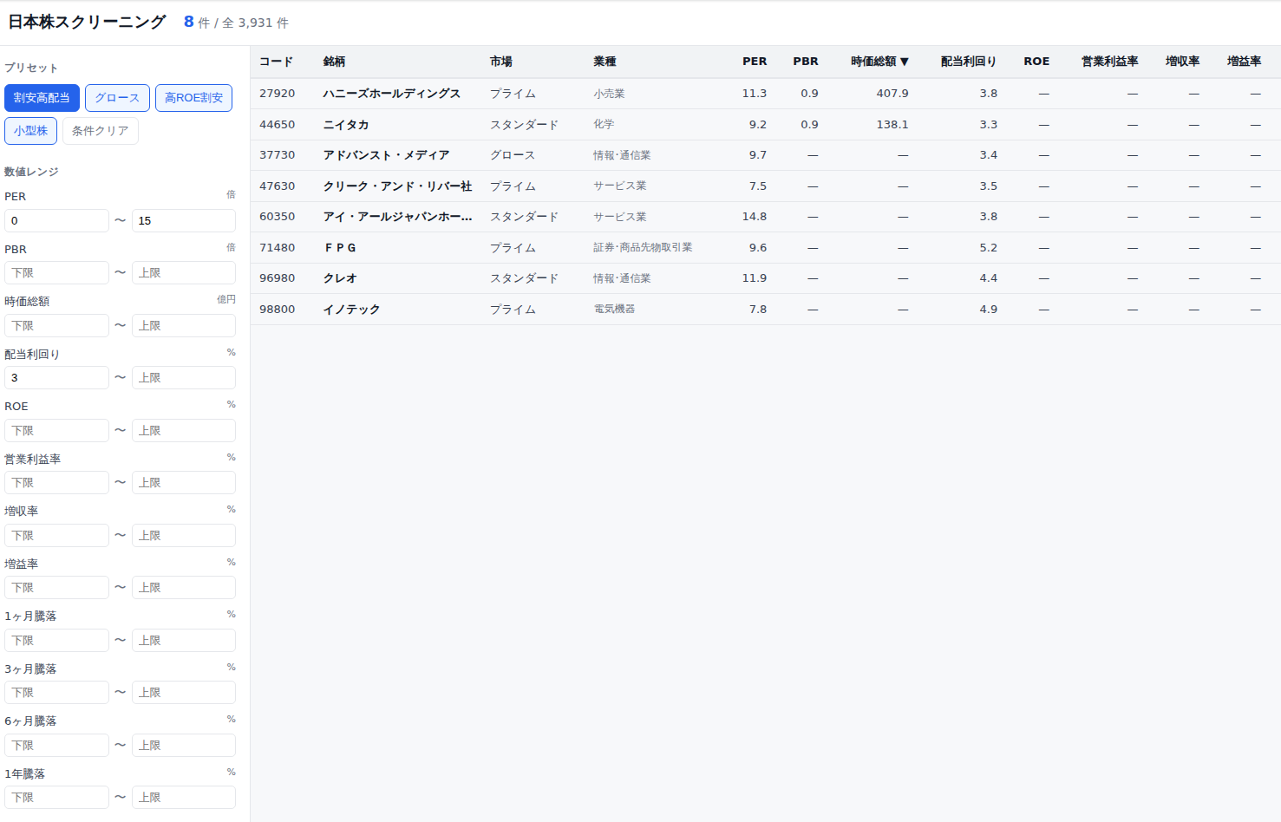Click the 増益率 upper limit filter field
1281x822 pixels.
click(184, 588)
